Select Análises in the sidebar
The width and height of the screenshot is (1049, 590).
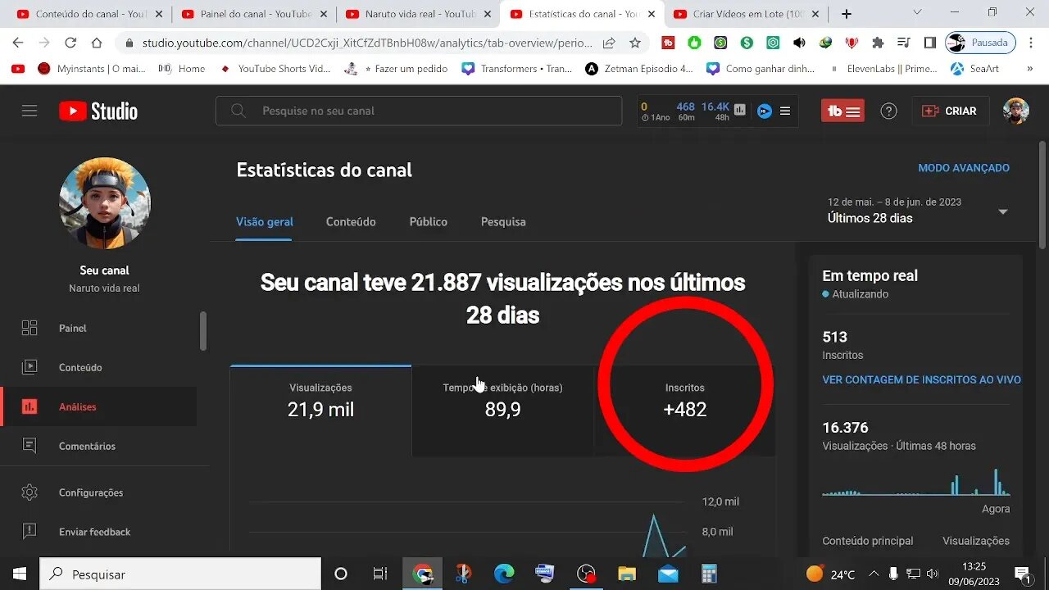coord(98,406)
